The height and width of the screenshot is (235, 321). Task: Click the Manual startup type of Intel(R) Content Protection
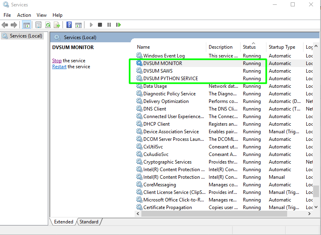pos(276,177)
